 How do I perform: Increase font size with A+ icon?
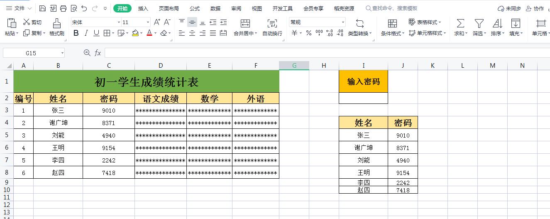(x=157, y=22)
